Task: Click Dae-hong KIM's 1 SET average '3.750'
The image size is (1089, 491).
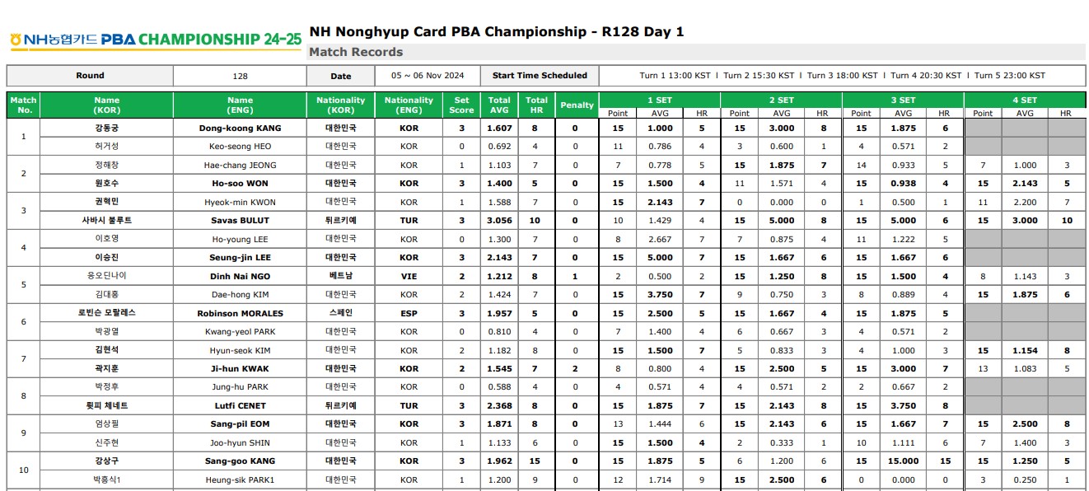Action: coord(660,294)
